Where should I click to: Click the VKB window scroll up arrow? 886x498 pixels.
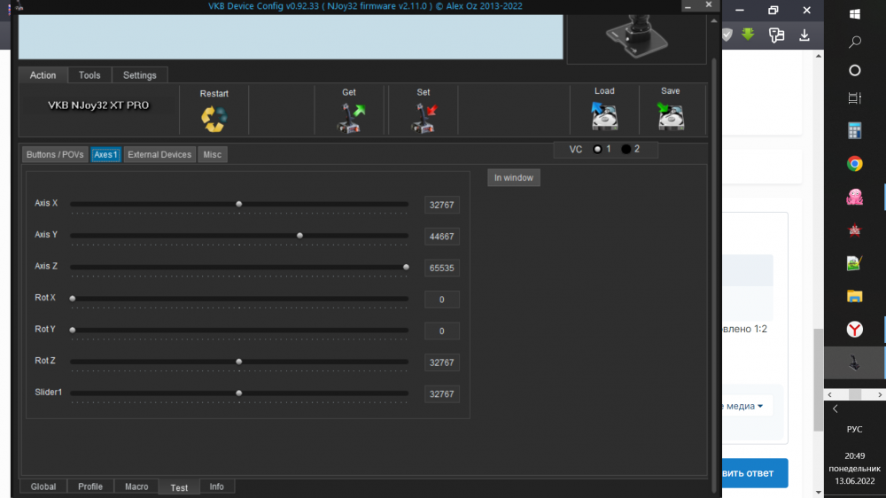[713, 21]
